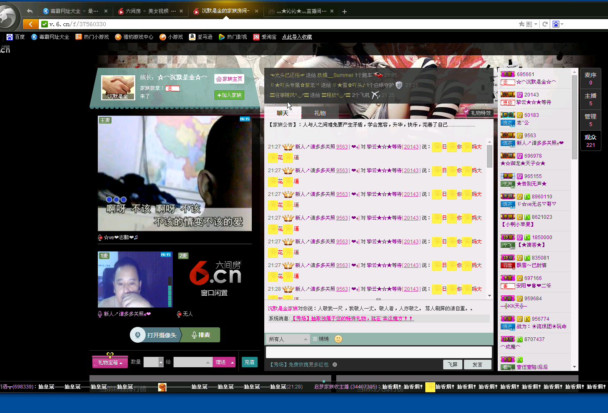Open the 亚马逊 bookmark
This screenshot has height=413, width=608.
[x=201, y=37]
